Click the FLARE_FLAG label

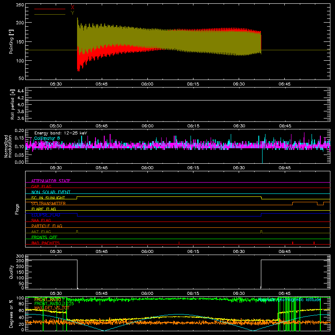44,209
